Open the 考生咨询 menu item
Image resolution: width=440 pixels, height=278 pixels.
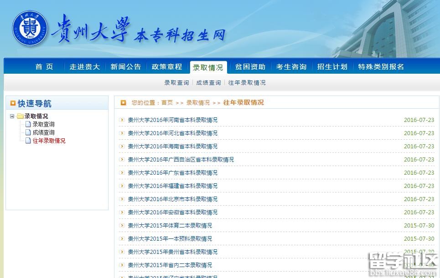click(x=291, y=66)
